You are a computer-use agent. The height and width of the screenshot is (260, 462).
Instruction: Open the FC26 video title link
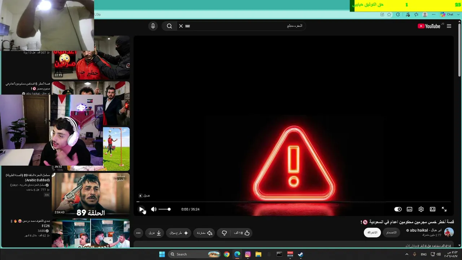click(x=30, y=224)
